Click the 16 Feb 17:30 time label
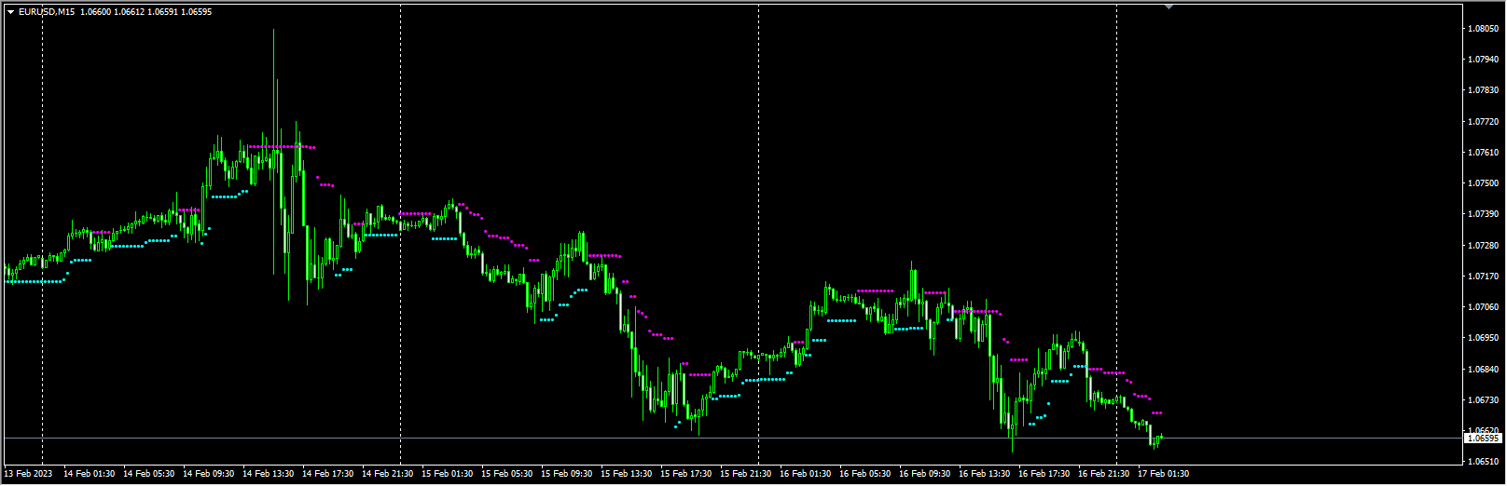 tap(1044, 474)
